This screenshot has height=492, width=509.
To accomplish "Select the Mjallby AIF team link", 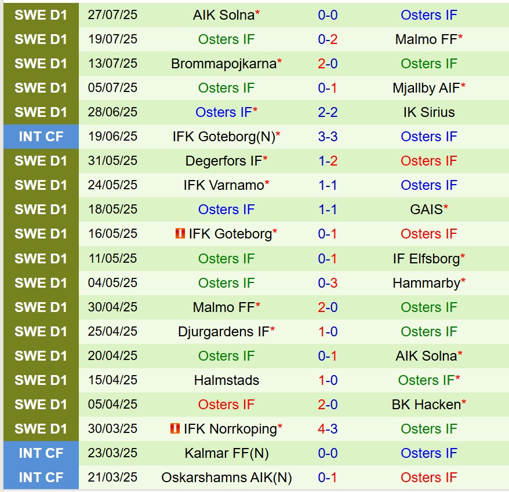I will 426,88.
